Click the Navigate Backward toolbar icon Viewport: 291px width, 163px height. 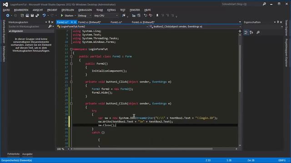point(8,15)
